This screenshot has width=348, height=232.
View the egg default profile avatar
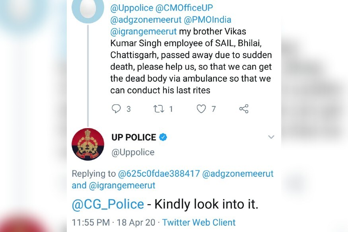88,9
